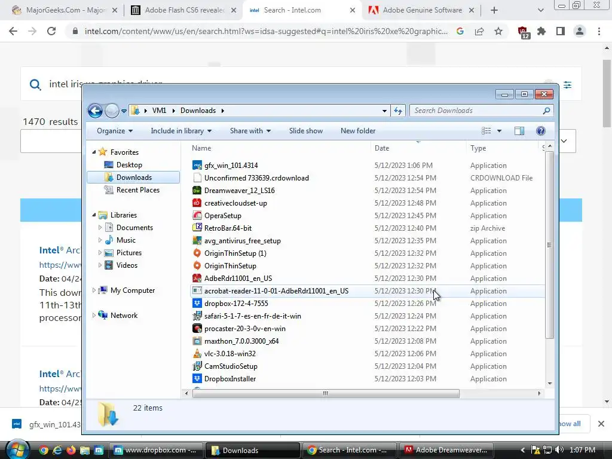Select the procaster-20-3-0v-en-win icon
This screenshot has width=612, height=459.
(x=197, y=328)
